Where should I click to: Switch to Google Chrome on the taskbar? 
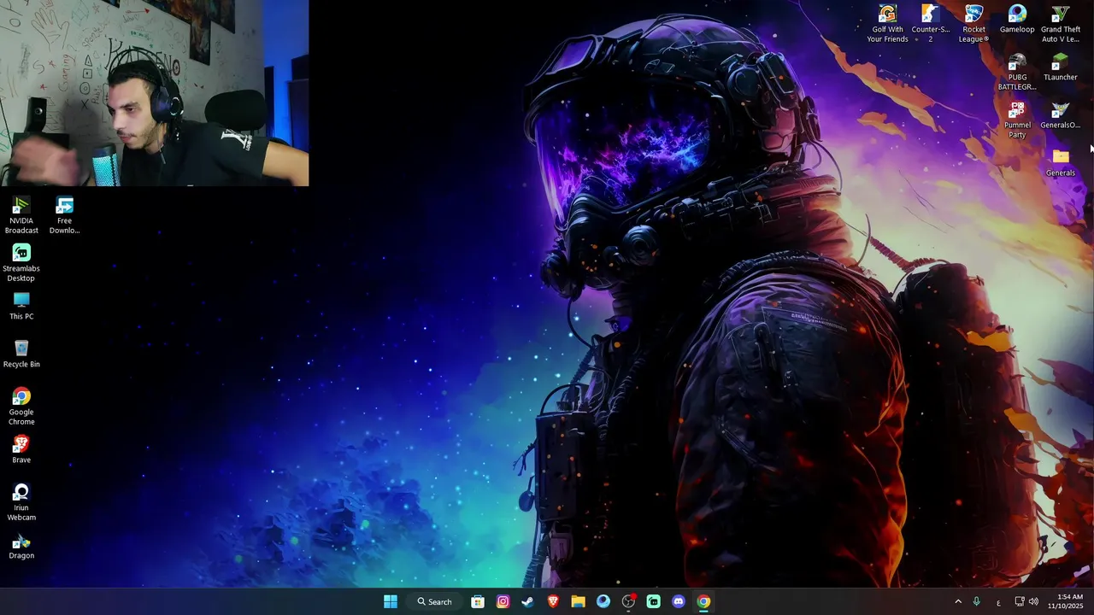coord(703,601)
